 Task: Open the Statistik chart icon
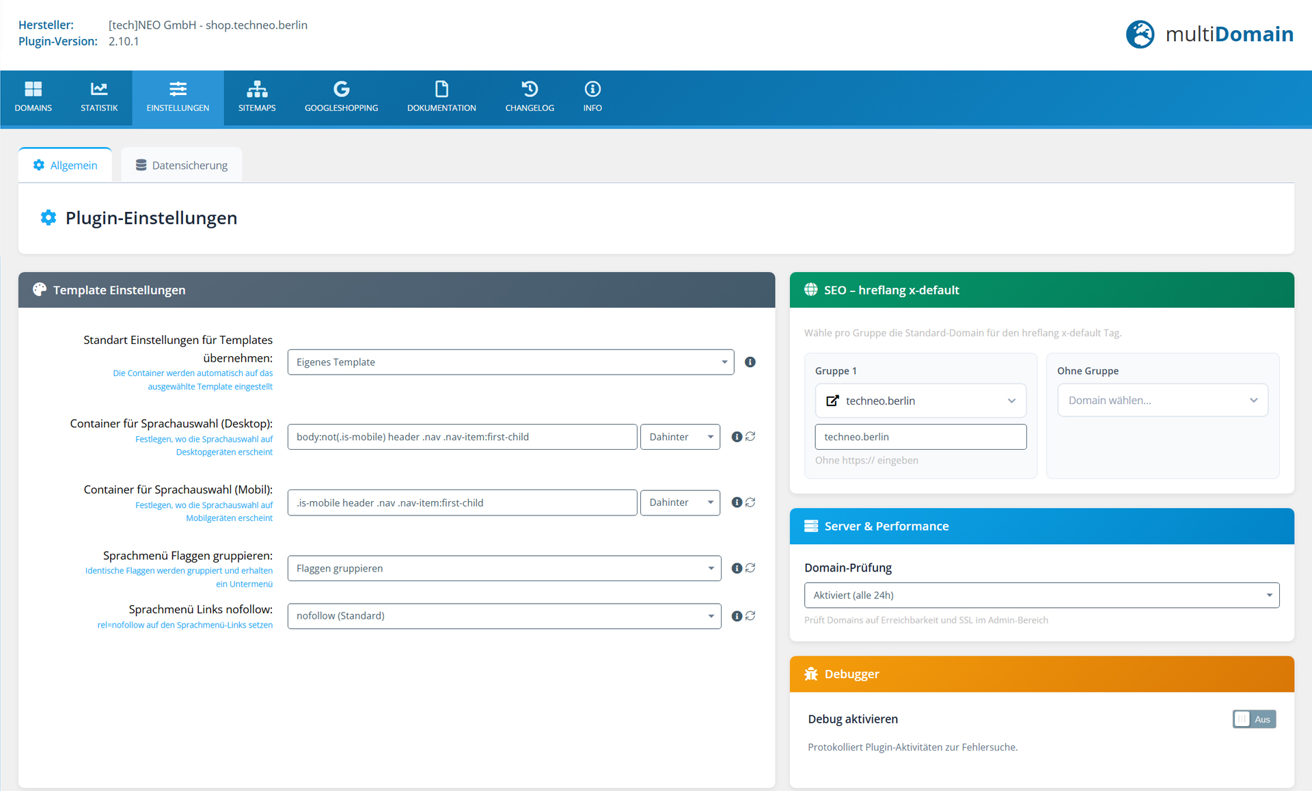point(99,90)
